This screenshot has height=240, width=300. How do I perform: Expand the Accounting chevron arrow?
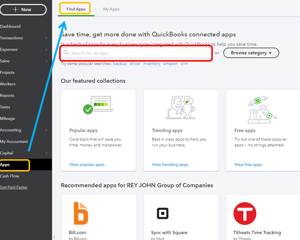tap(46, 130)
